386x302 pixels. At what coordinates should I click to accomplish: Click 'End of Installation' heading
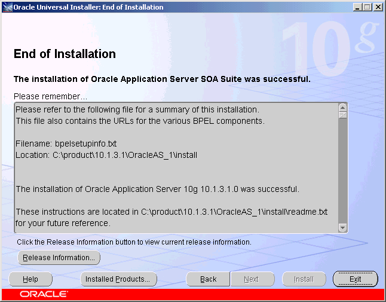pyautogui.click(x=65, y=54)
